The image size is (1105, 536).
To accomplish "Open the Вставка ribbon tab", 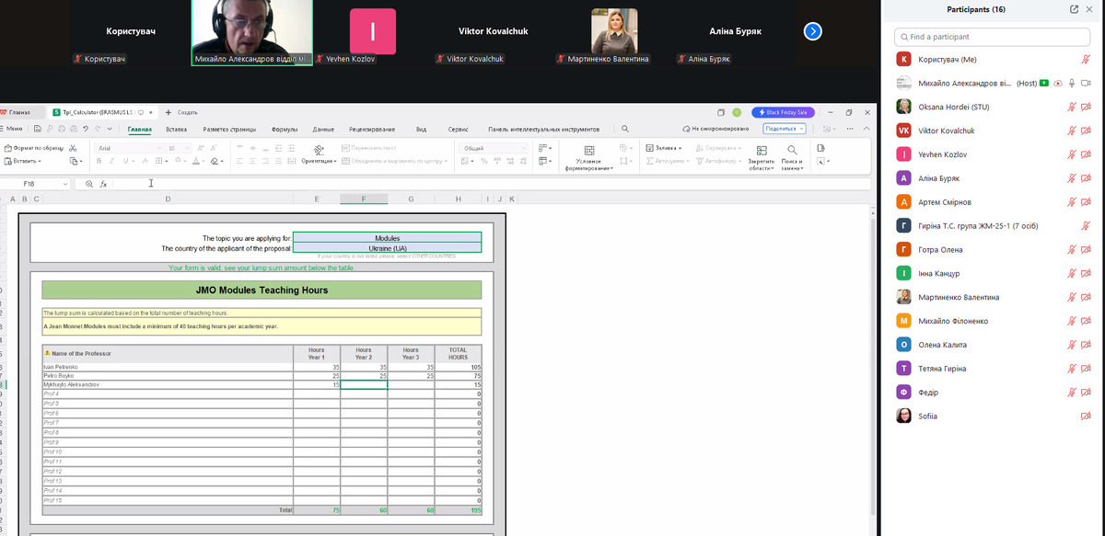I will (x=176, y=130).
